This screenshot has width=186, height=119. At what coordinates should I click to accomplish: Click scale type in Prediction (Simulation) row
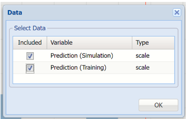point(142,56)
